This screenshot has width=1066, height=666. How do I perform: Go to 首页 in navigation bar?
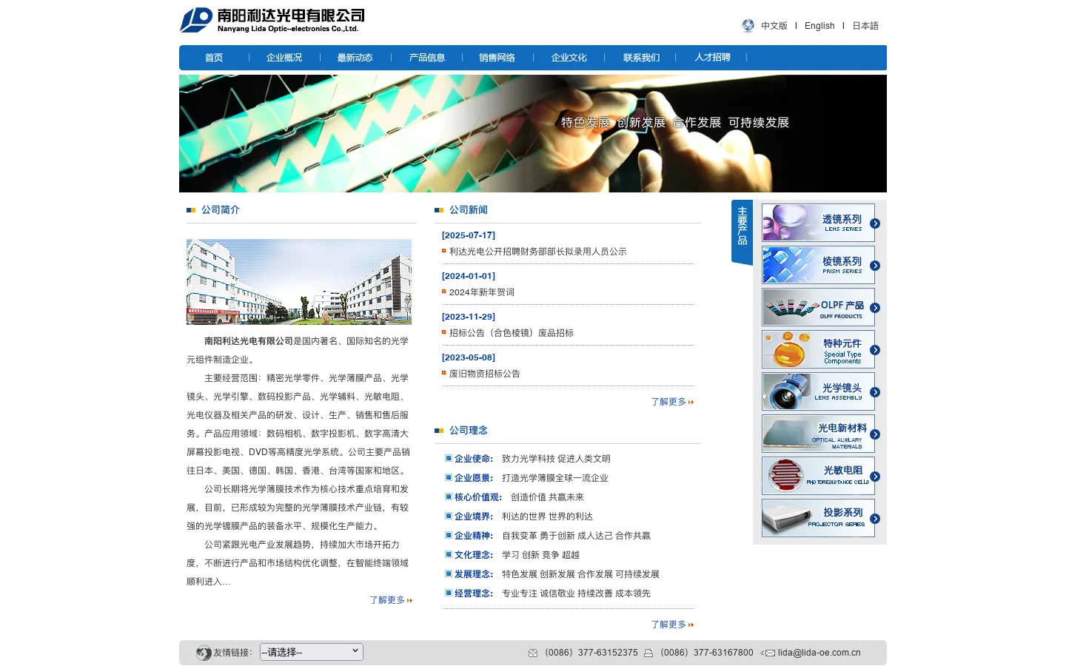pos(214,58)
